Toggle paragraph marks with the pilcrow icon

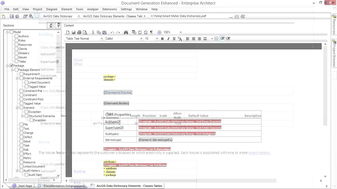tap(151, 32)
